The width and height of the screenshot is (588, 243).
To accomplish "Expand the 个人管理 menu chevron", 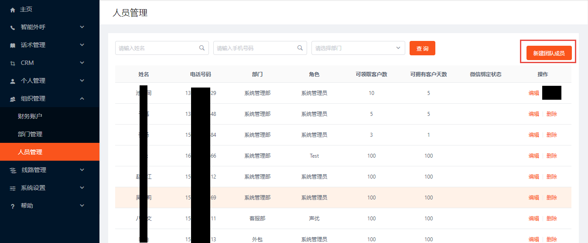I will coord(82,81).
